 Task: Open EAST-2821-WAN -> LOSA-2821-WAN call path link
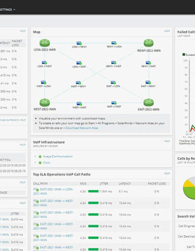(x=53, y=191)
